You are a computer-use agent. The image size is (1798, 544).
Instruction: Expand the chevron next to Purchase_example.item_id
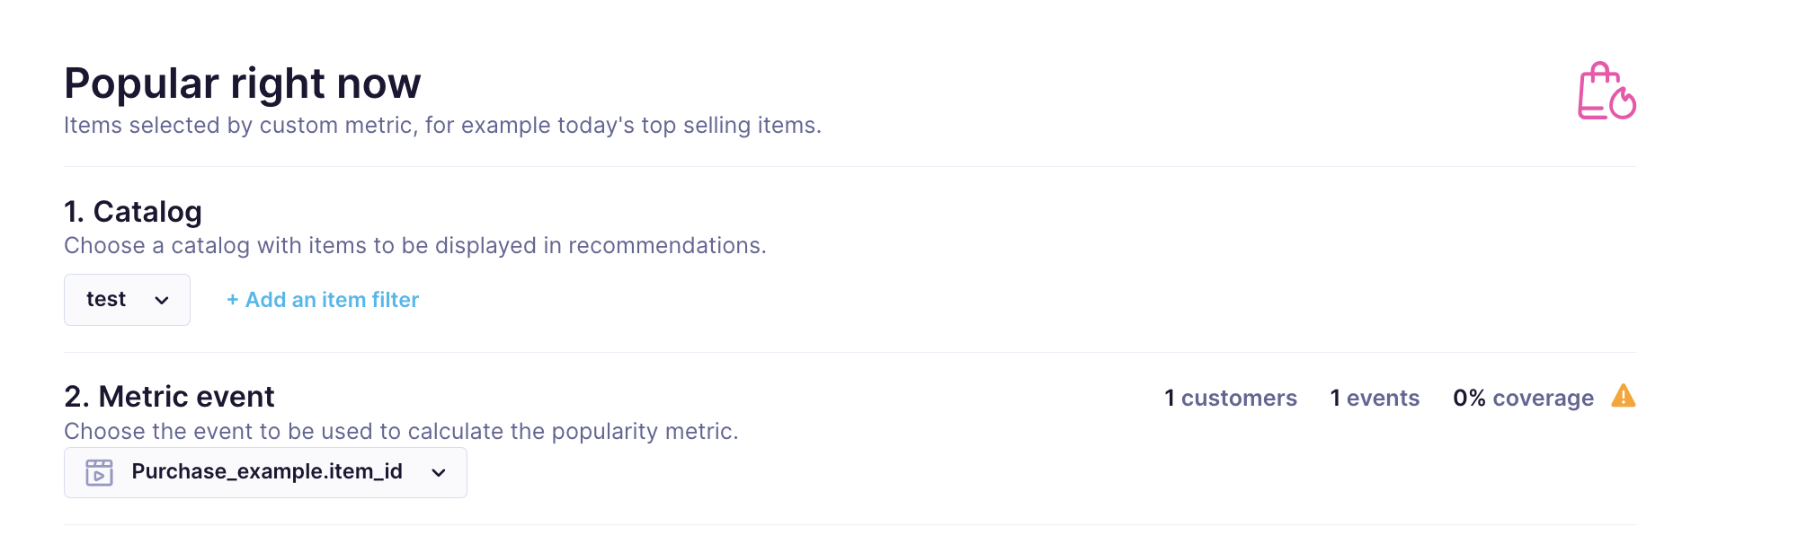439,472
